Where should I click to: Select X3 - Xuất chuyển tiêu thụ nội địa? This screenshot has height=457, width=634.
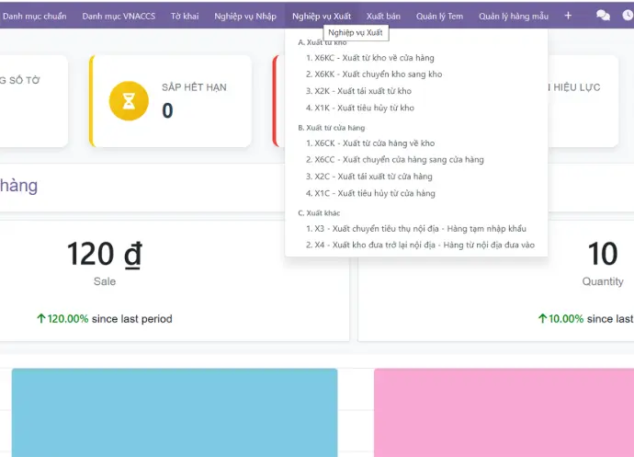416,229
